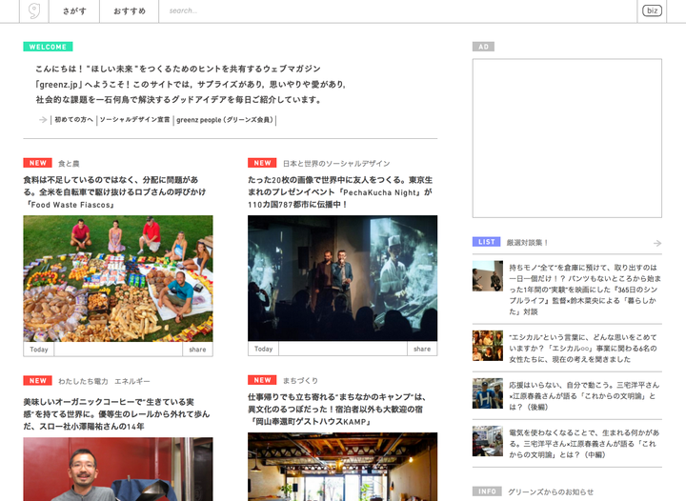Open the PechaKucha Night stage photo

(x=343, y=278)
